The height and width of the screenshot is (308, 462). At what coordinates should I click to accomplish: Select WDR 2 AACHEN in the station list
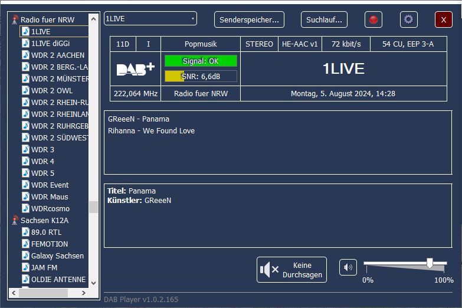[x=57, y=55]
